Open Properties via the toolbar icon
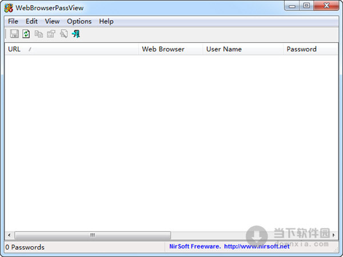 click(x=51, y=34)
